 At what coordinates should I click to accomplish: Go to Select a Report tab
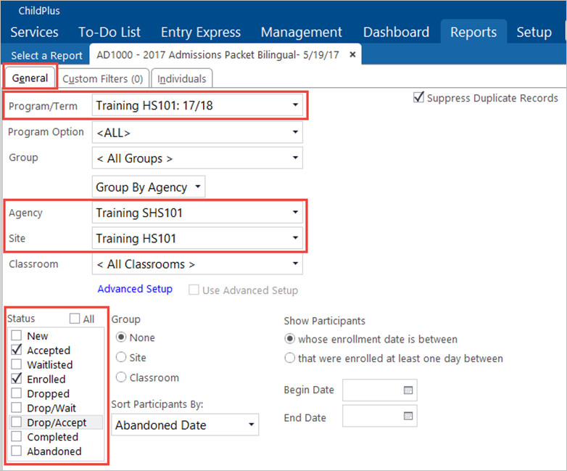tap(45, 56)
